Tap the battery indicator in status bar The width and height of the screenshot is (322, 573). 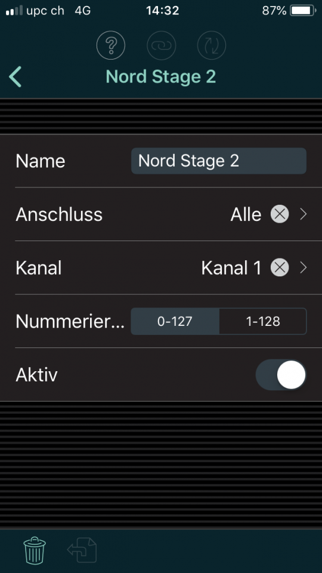[303, 11]
